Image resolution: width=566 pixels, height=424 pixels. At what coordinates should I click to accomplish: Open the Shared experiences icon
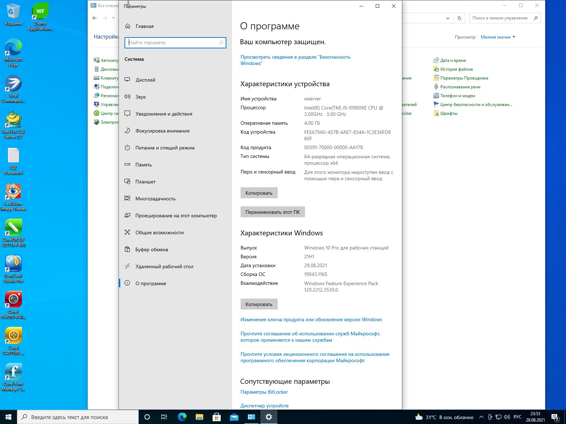click(127, 232)
